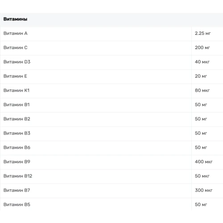Select the Витамин B2 row label
Image resolution: width=223 pixels, height=223 pixels.
pos(17,119)
